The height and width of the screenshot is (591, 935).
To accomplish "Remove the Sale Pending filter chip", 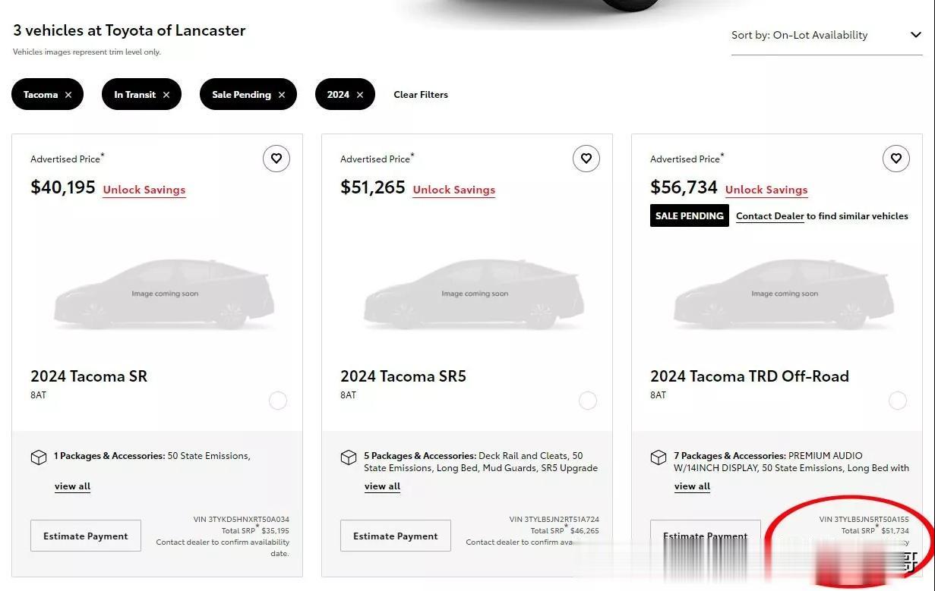I will (x=282, y=95).
